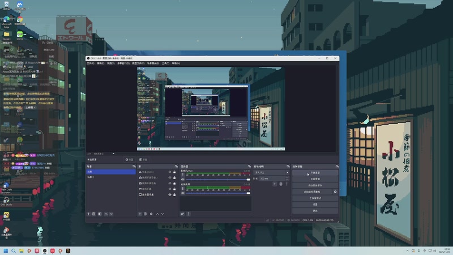
Task: Mute the Mic/Aux channel speaker icon
Action: point(182,180)
